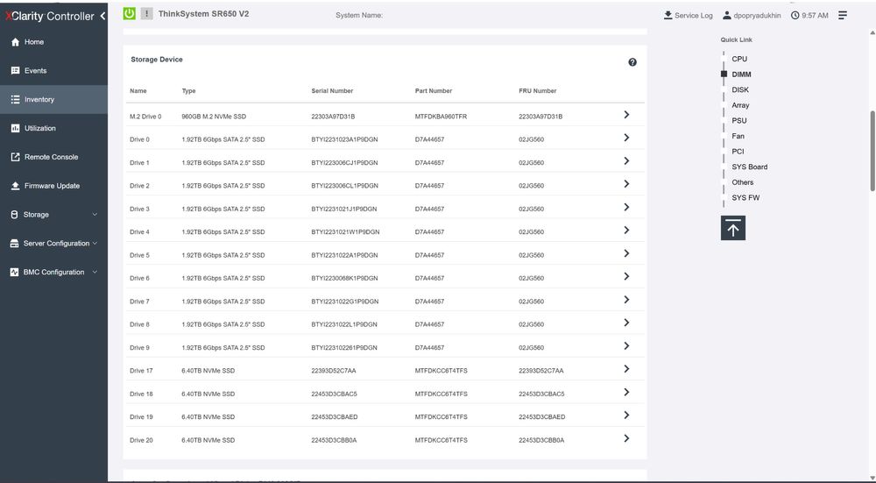Expand details for Drive 2 row
876x483 pixels.
pyautogui.click(x=626, y=184)
